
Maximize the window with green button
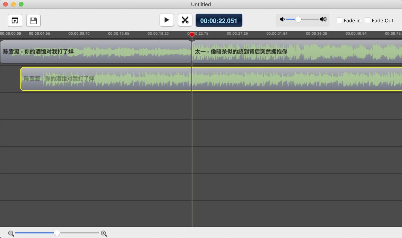(21, 4)
